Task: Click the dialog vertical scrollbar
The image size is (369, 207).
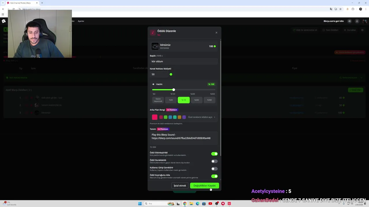Action: click(221, 98)
